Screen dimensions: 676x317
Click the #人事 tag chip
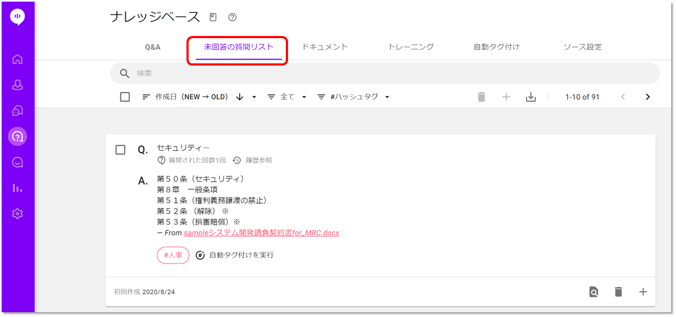coord(173,255)
